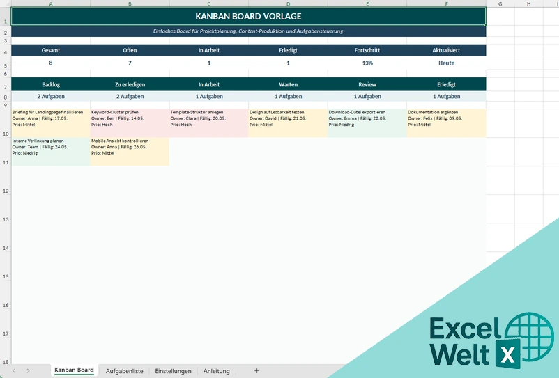The height and width of the screenshot is (378, 559).
Task: Select row 10 header
Action: [6, 123]
